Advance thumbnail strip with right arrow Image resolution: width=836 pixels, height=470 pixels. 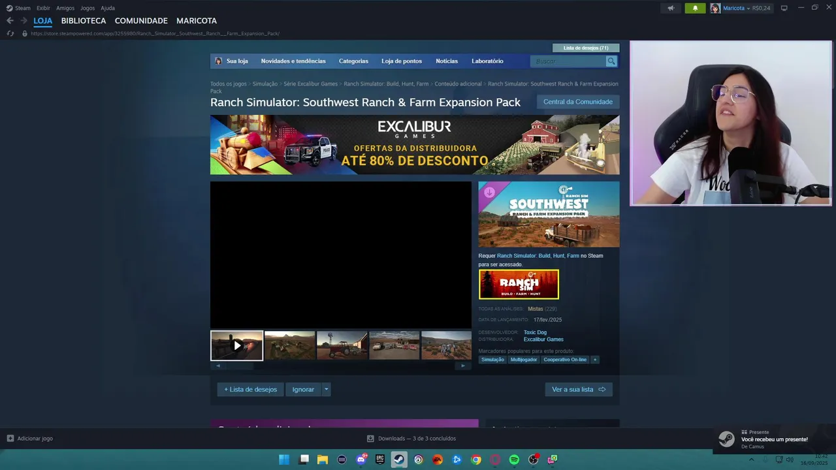point(463,366)
